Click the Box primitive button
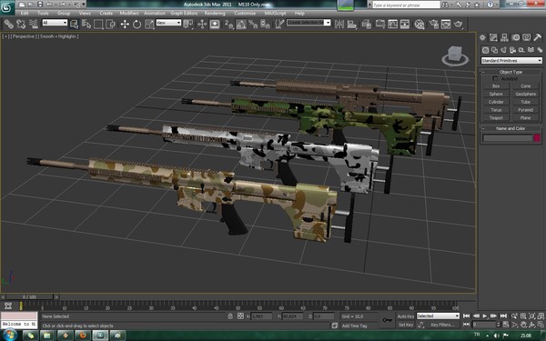Viewport: 546px width, 341px height. coord(496,86)
